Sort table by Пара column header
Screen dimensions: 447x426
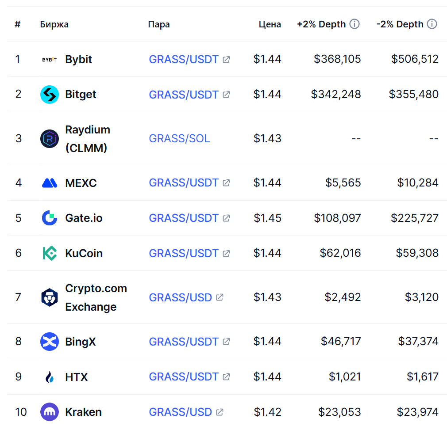159,24
